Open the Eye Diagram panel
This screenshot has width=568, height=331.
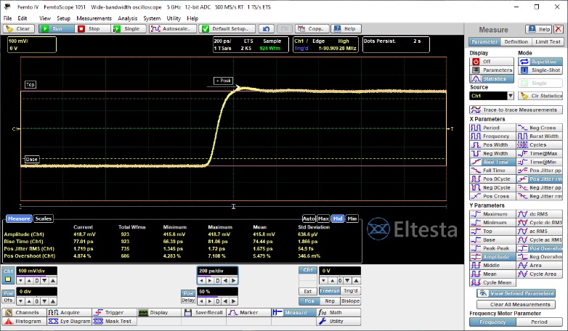pyautogui.click(x=73, y=321)
